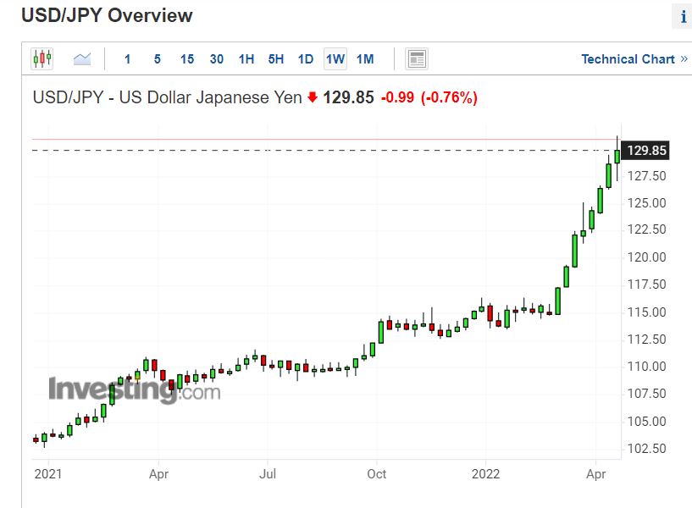Click the 120.00 axis label
The height and width of the screenshot is (508, 692).
pos(646,257)
